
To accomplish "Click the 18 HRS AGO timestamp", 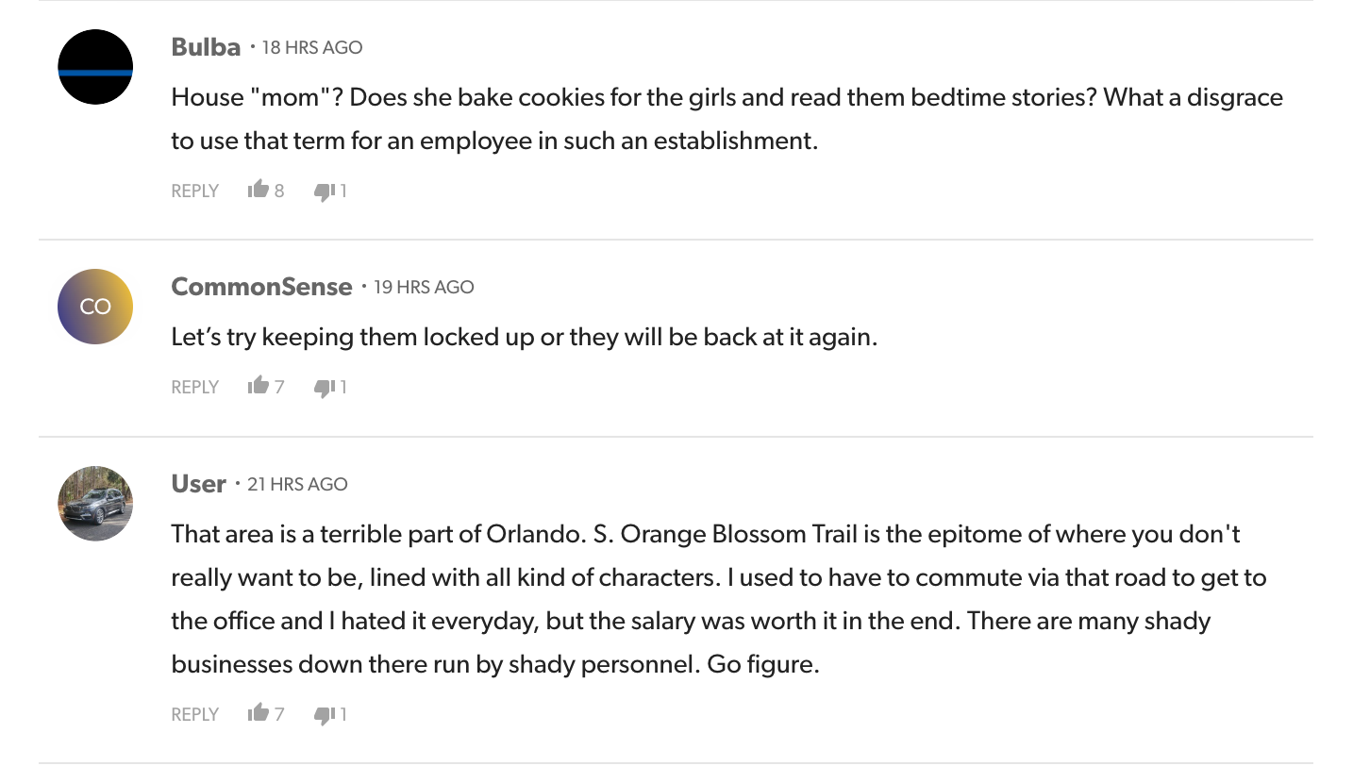I will click(312, 47).
